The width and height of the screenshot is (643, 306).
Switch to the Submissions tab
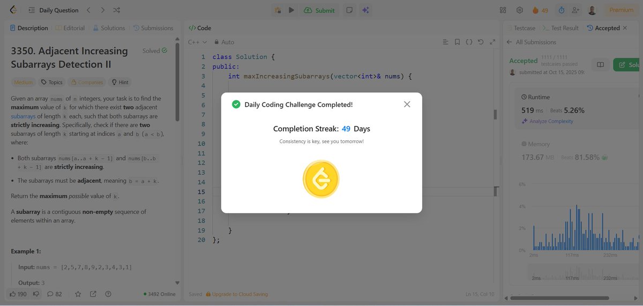pos(153,28)
